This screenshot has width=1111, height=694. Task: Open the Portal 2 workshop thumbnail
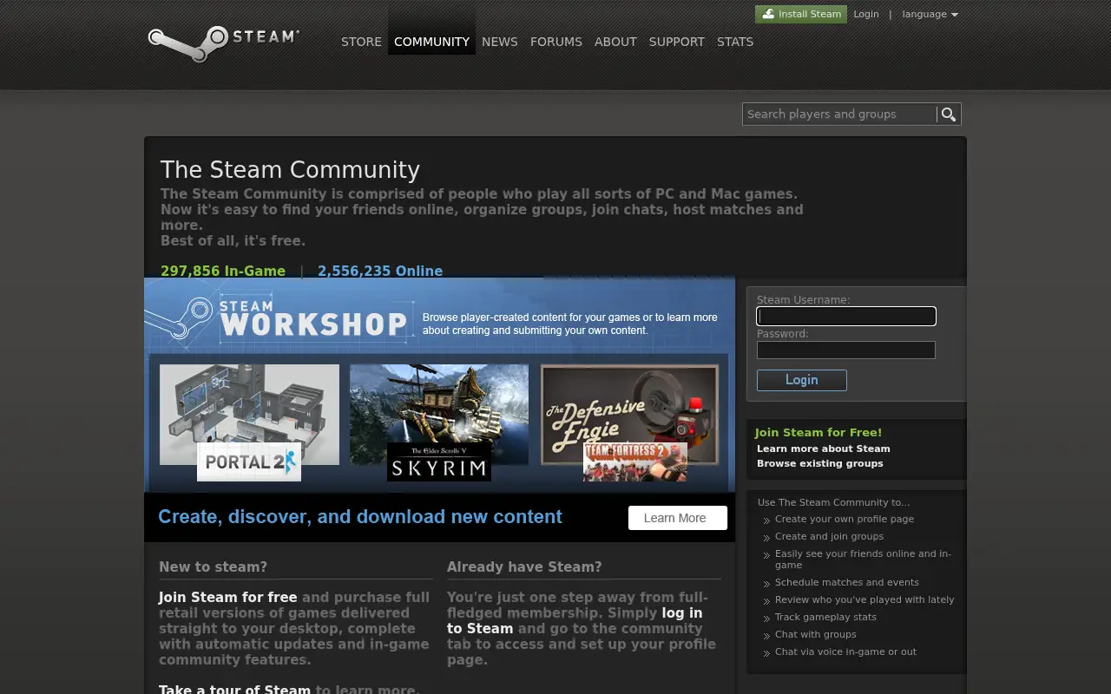coord(249,414)
